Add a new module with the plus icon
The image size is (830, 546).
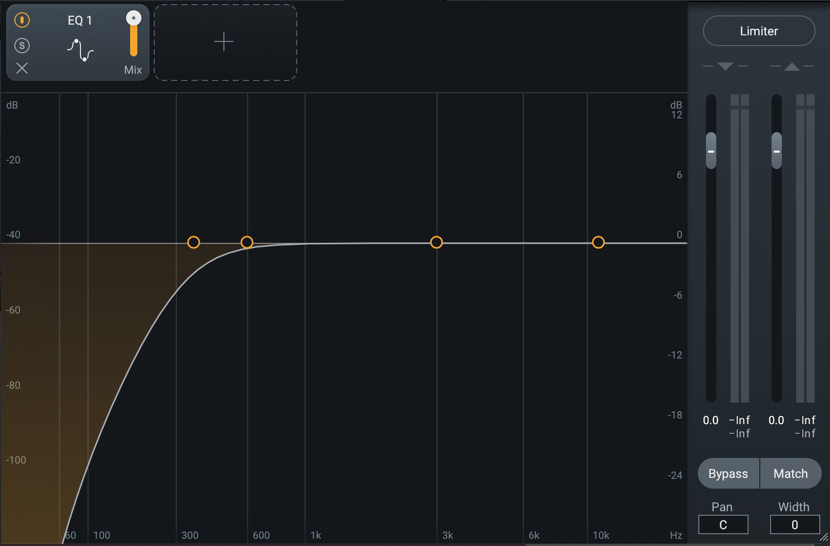pyautogui.click(x=225, y=43)
